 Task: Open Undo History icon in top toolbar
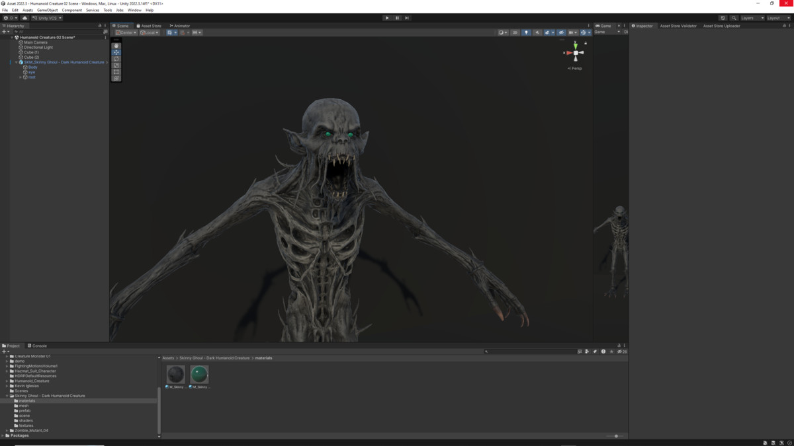pyautogui.click(x=723, y=18)
